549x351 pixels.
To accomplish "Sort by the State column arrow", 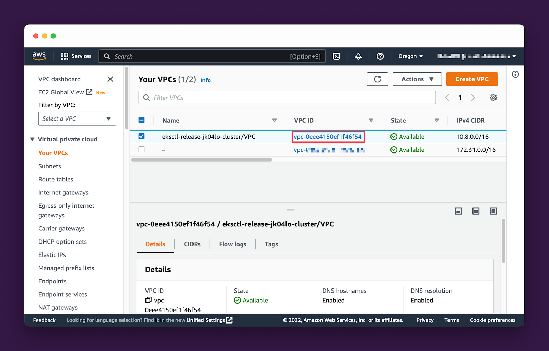I will click(437, 121).
